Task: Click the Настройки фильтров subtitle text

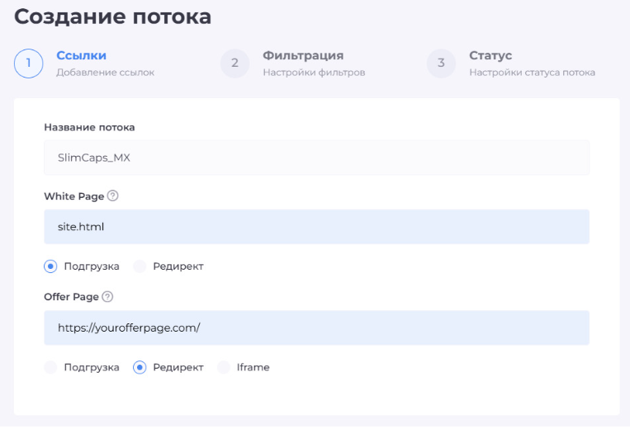Action: 314,73
